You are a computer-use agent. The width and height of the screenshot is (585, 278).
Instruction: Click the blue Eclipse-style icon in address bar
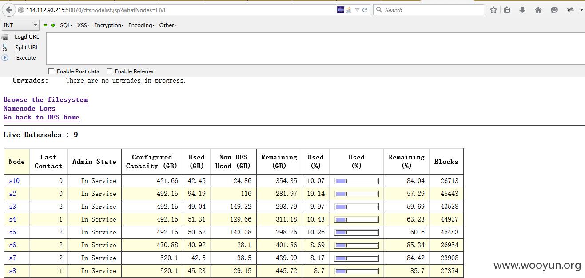tap(341, 10)
